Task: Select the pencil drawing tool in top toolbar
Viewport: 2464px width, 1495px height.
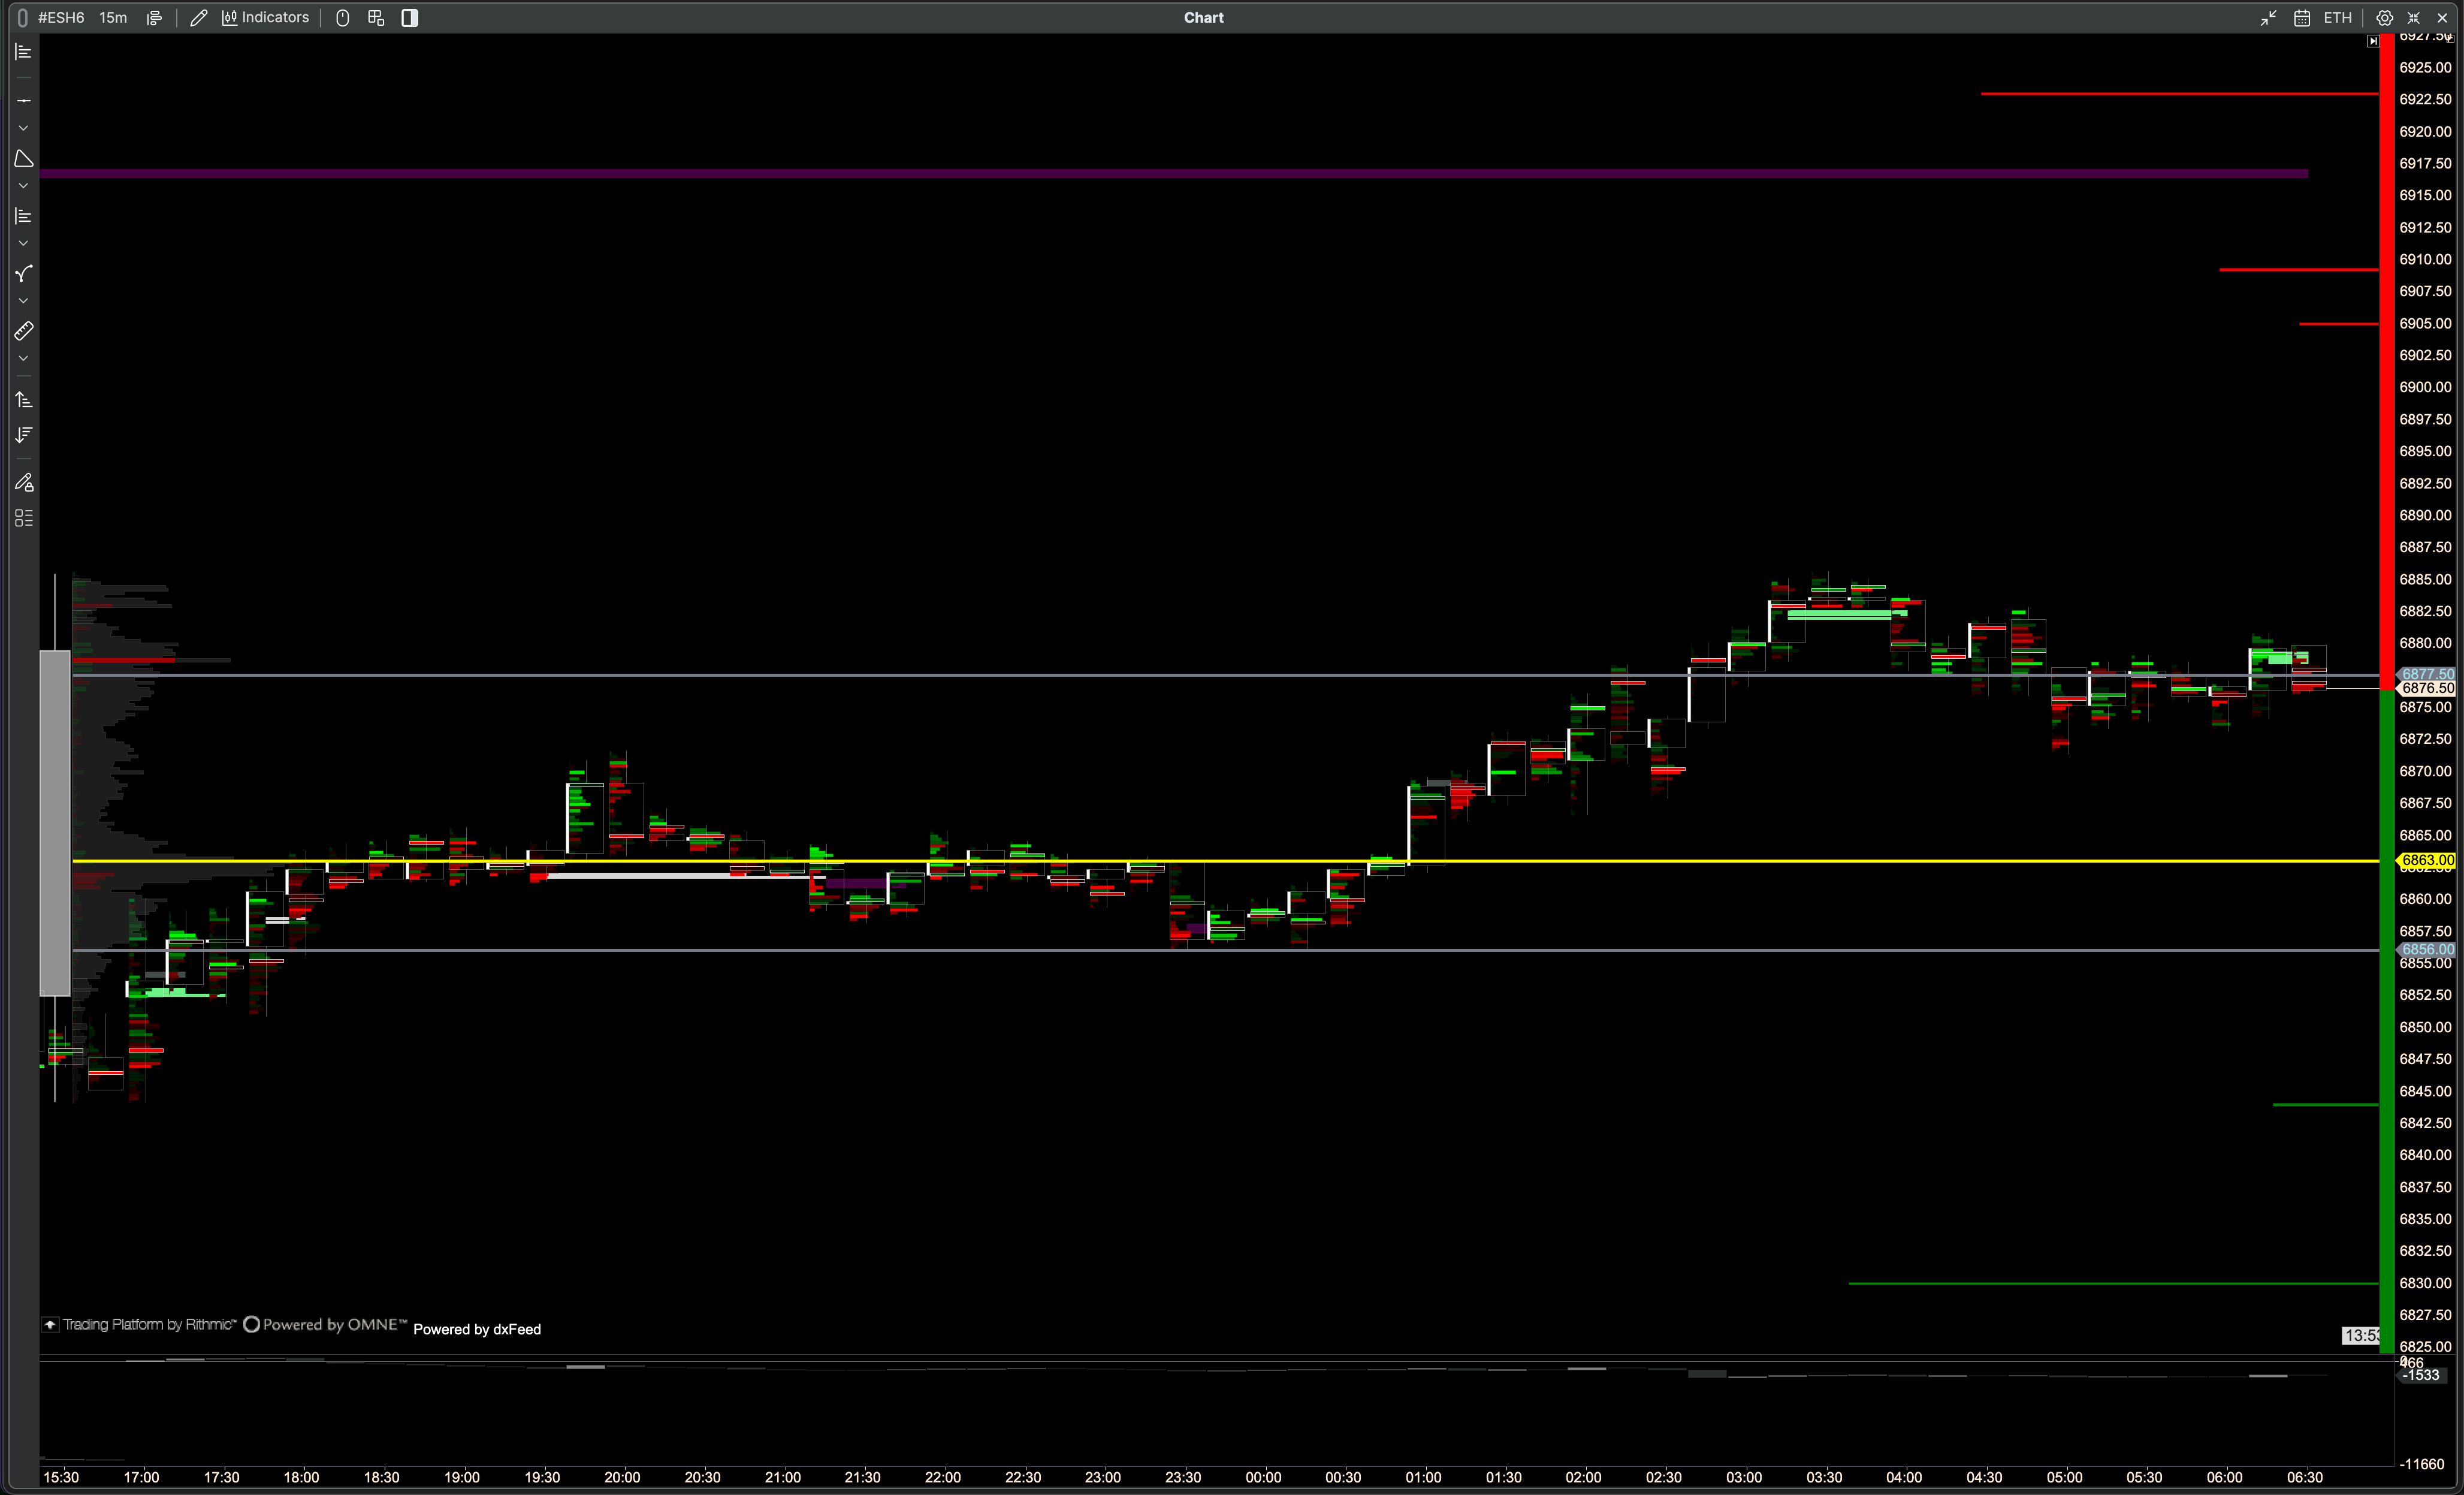Action: (x=198, y=17)
